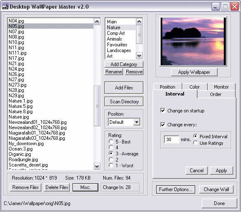Open Further Options dialog

(175, 189)
